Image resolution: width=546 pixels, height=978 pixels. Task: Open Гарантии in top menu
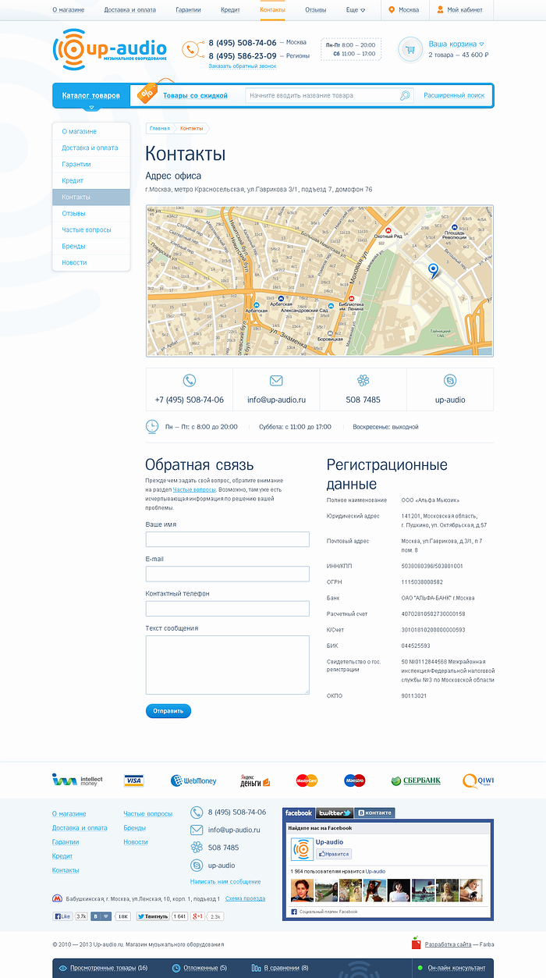coord(188,10)
